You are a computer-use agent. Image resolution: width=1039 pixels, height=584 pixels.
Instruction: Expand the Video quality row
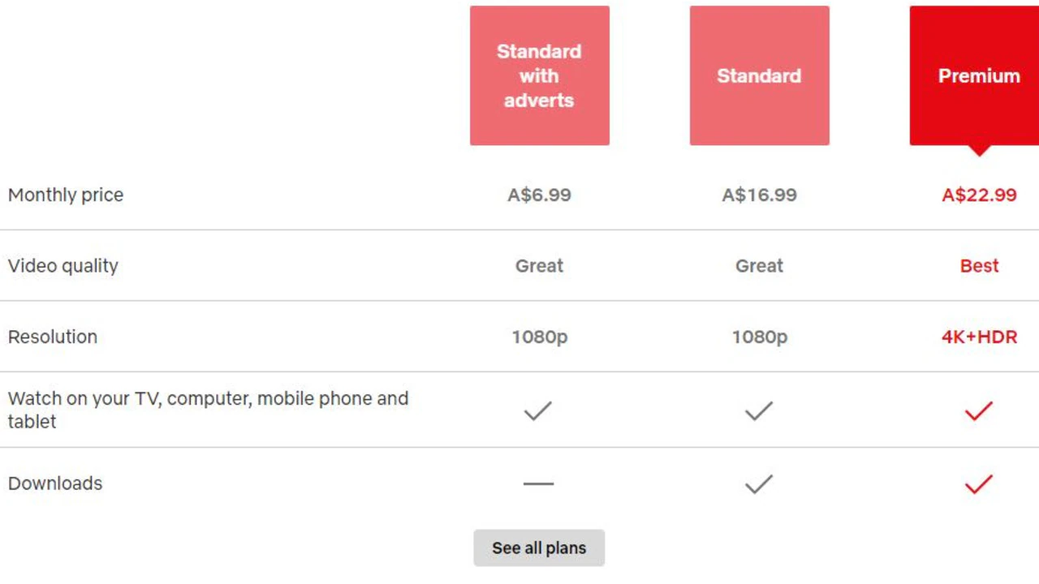pyautogui.click(x=63, y=266)
